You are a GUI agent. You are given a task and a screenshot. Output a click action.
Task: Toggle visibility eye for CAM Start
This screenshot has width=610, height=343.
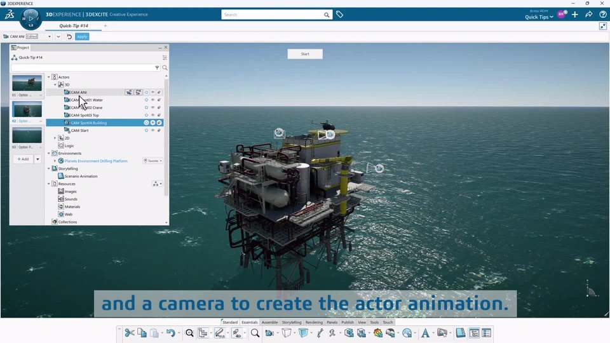pyautogui.click(x=152, y=130)
